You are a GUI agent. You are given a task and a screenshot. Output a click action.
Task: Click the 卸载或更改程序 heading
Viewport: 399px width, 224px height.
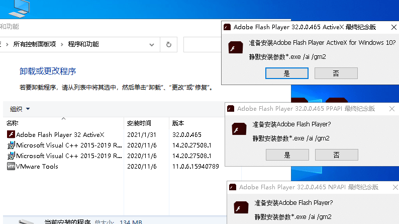pyautogui.click(x=48, y=71)
